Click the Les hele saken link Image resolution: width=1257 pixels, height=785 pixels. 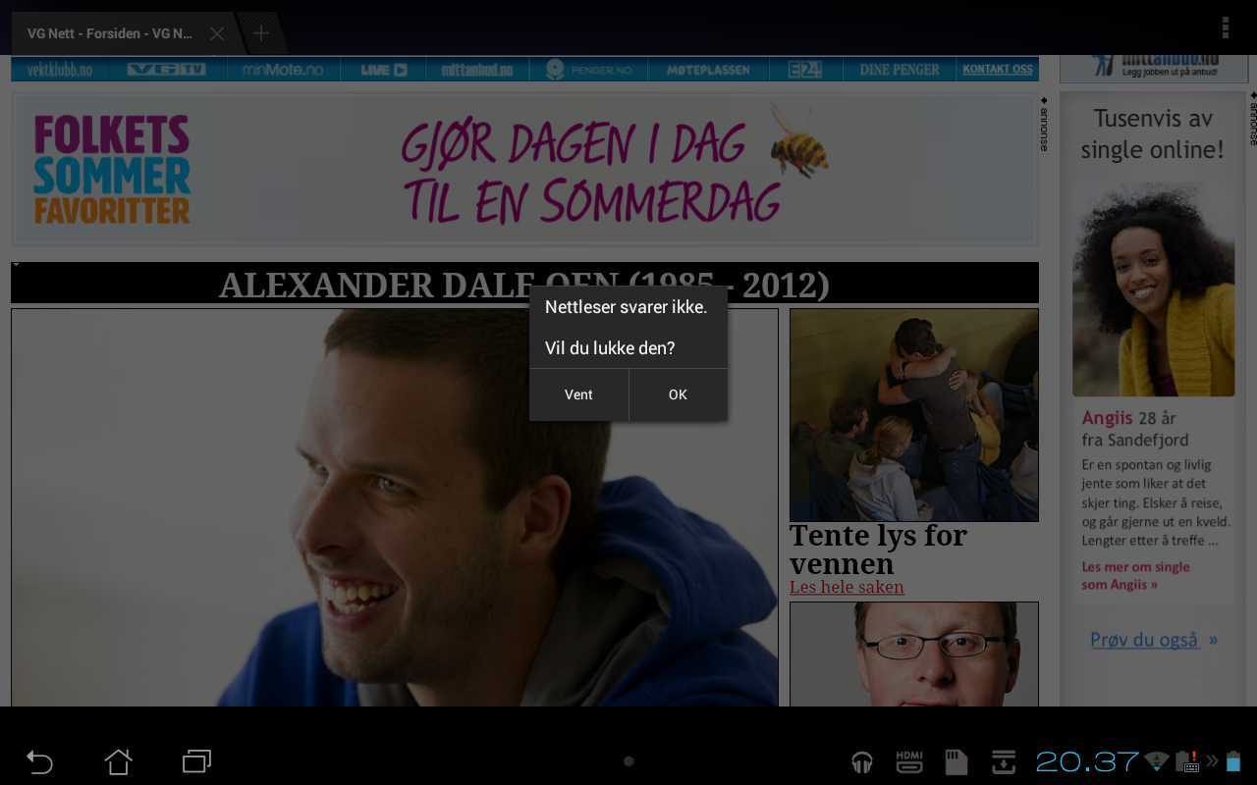(847, 587)
